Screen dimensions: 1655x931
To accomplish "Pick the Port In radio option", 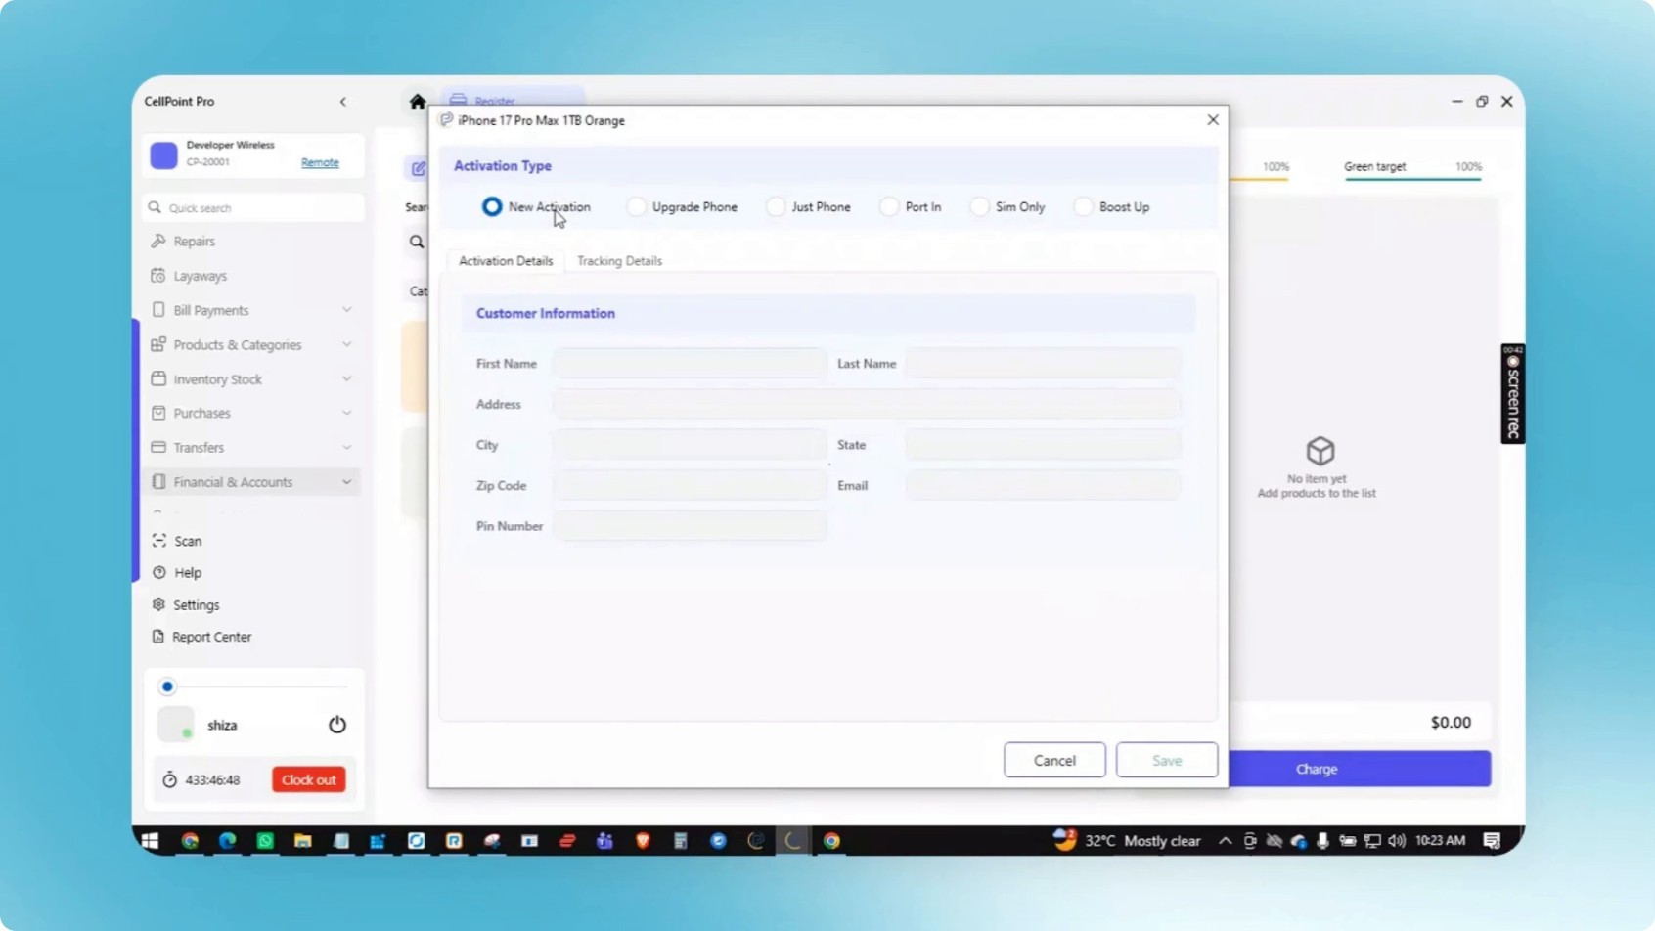I will pos(889,207).
